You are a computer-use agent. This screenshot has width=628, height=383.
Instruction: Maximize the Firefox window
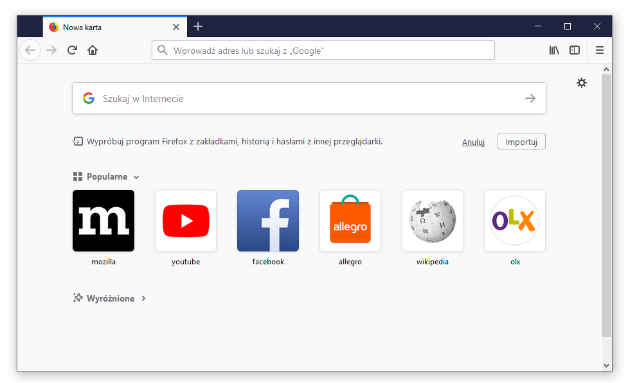coord(568,26)
